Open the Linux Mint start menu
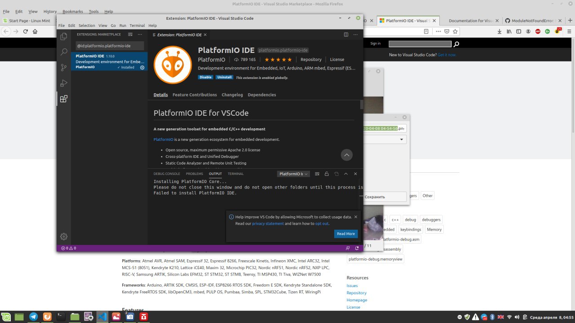The height and width of the screenshot is (323, 575). click(x=7, y=317)
